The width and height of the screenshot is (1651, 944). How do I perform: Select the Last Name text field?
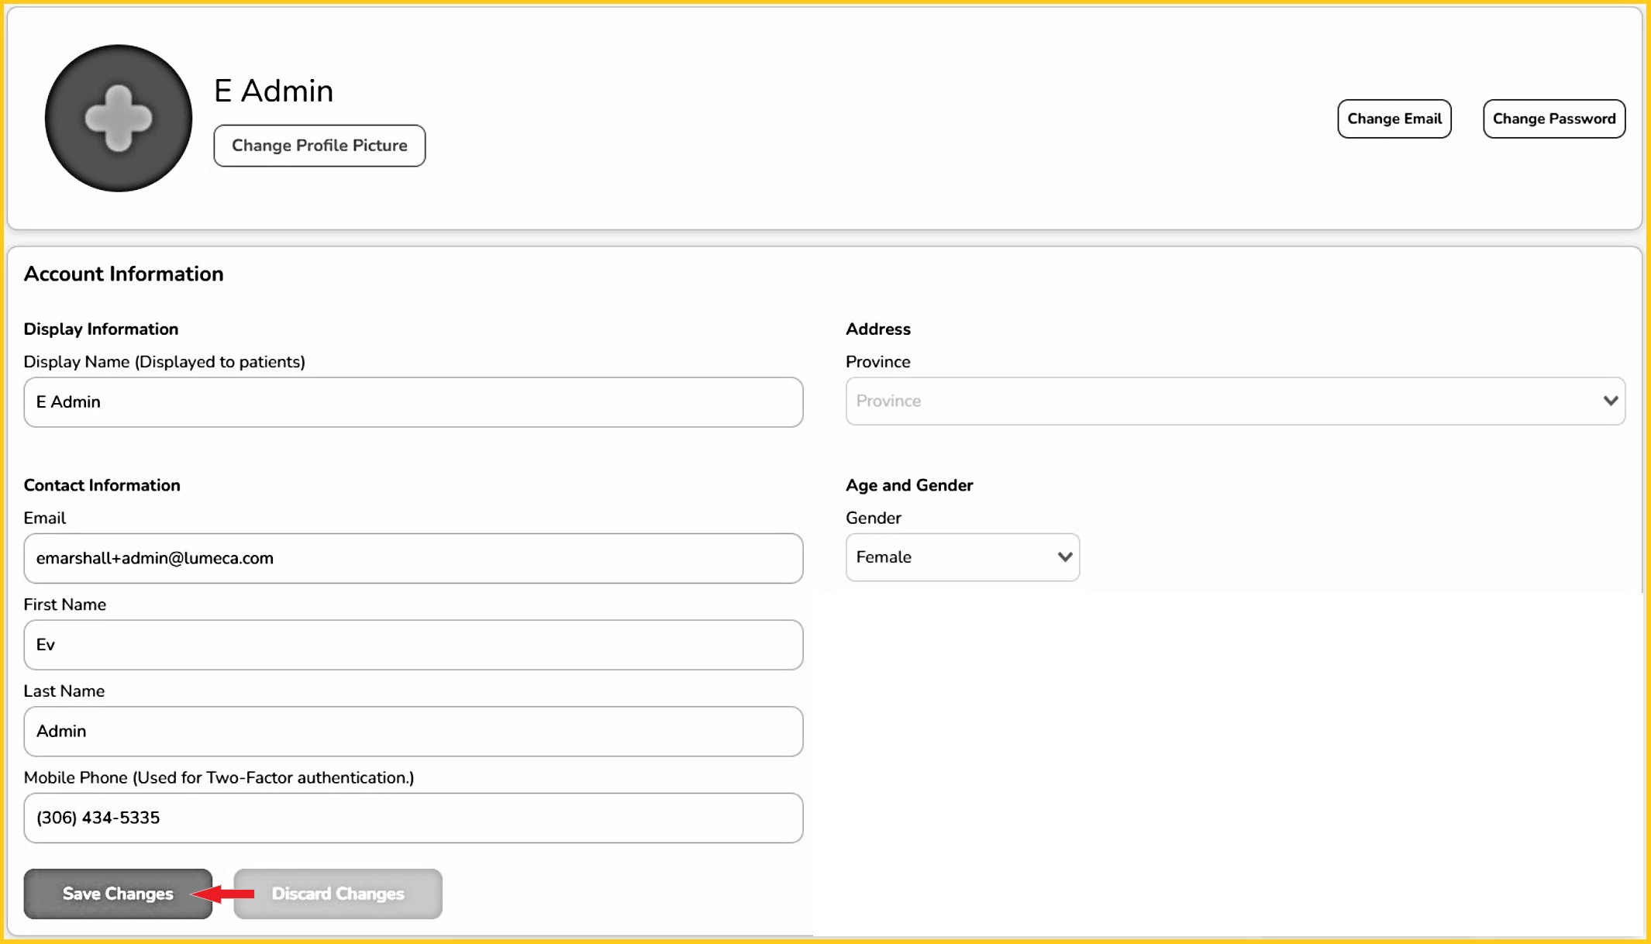(x=413, y=732)
